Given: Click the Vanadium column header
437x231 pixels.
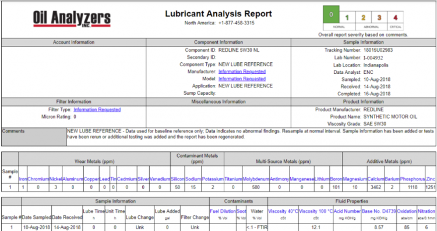Looking at the screenshot, I should [160, 179].
